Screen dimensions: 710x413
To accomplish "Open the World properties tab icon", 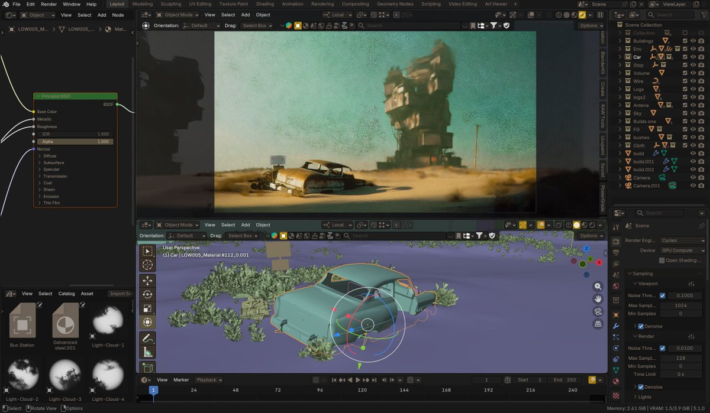I will click(616, 286).
